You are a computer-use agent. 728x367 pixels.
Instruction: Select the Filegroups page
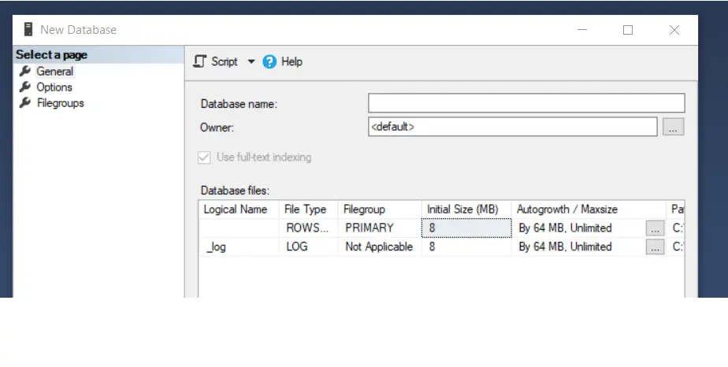coord(61,103)
